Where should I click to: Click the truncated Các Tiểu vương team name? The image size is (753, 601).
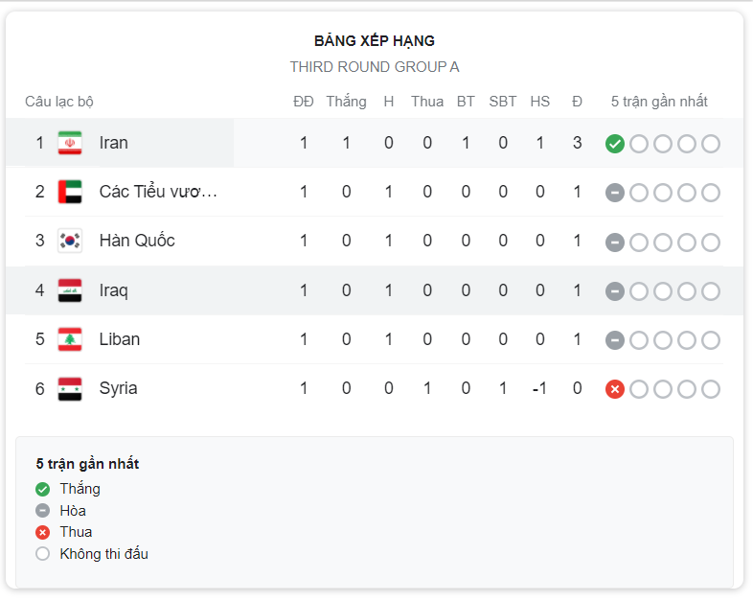[158, 192]
